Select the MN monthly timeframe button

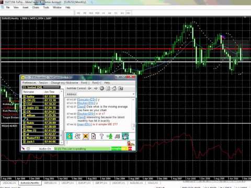click(128, 13)
